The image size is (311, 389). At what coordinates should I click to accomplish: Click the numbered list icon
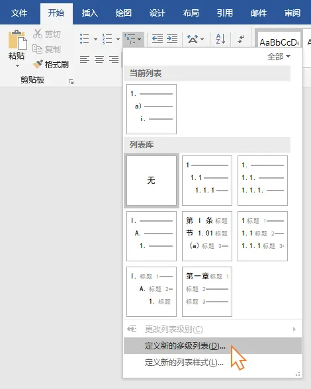coord(107,39)
